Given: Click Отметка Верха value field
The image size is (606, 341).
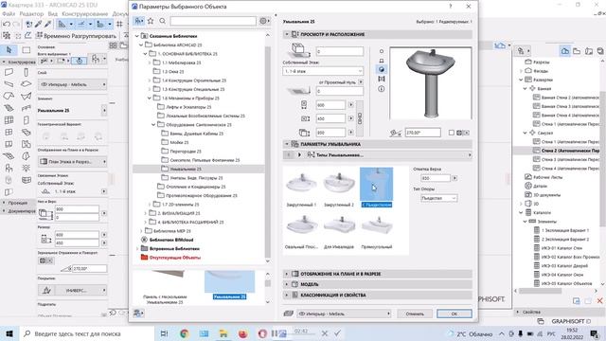Looking at the screenshot, I should 436,178.
